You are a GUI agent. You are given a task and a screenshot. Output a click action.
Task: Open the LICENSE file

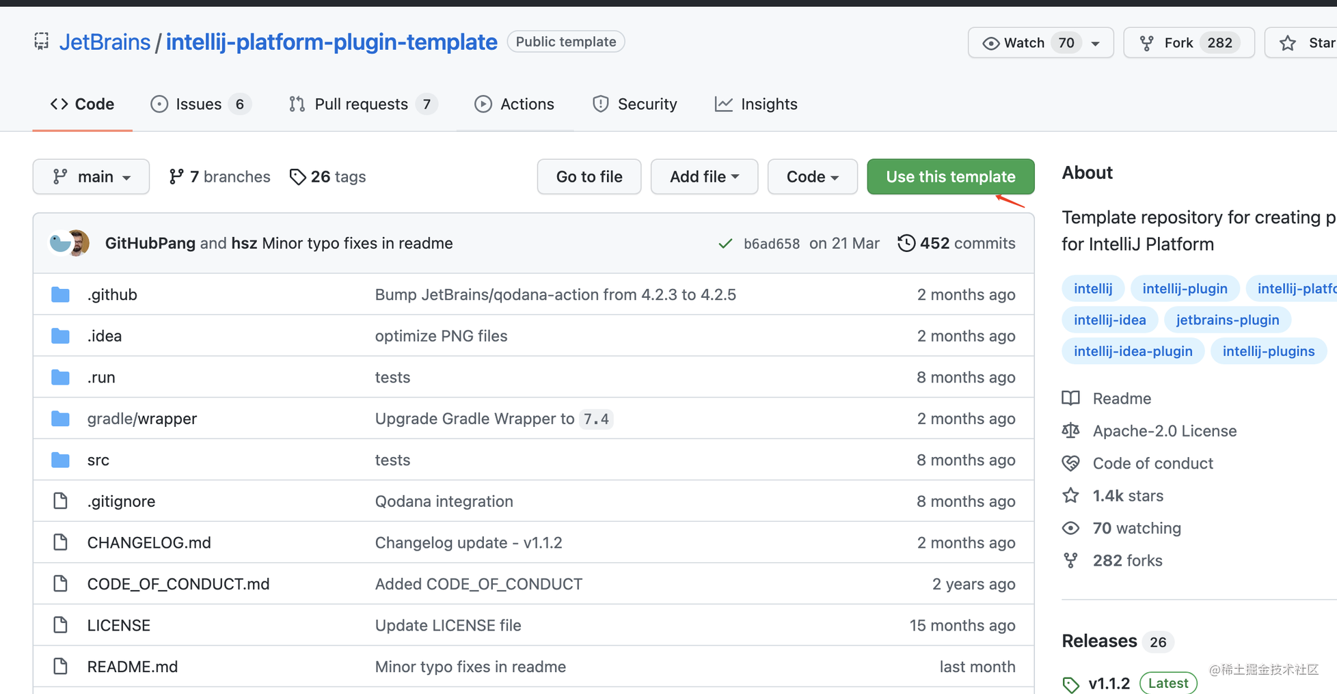(x=119, y=625)
